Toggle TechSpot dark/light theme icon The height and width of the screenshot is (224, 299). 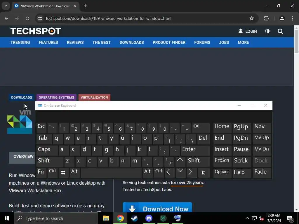(x=267, y=31)
